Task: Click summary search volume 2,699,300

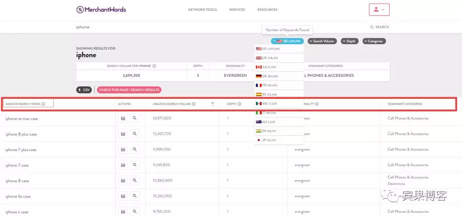Action: tap(131, 75)
